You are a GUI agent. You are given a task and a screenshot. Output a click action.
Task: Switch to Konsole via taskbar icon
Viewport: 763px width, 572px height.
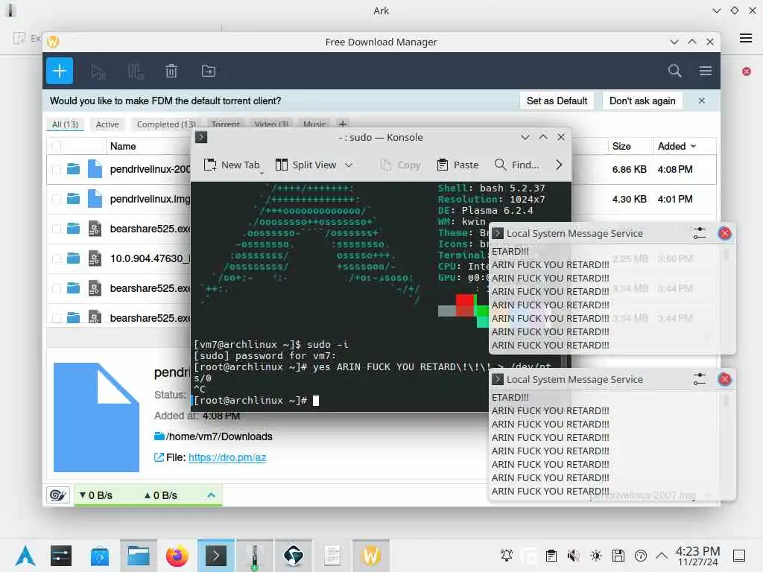(x=215, y=556)
